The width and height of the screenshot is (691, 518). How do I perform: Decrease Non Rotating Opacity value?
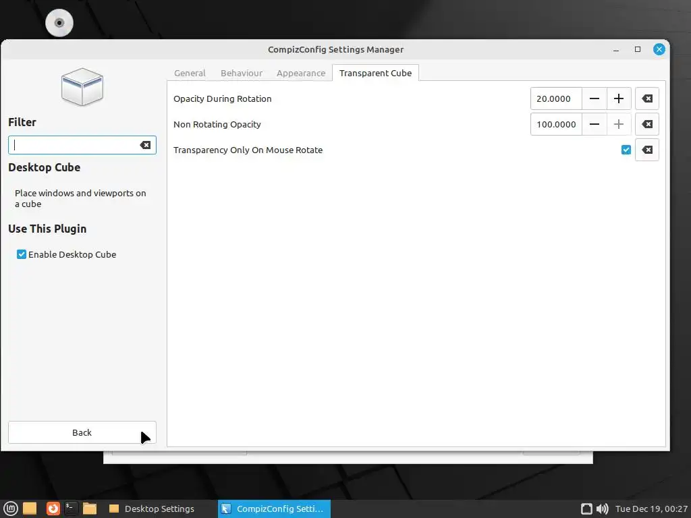[x=594, y=124]
